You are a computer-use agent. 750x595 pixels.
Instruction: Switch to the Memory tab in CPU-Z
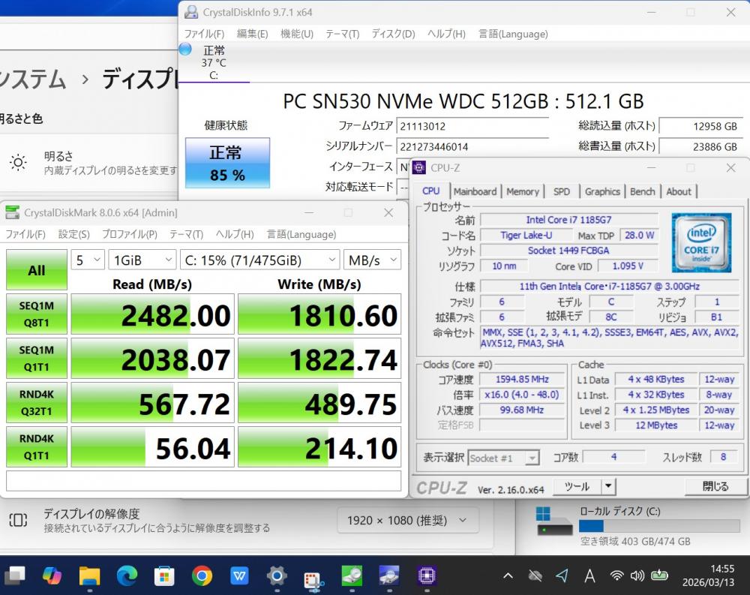coord(522,191)
